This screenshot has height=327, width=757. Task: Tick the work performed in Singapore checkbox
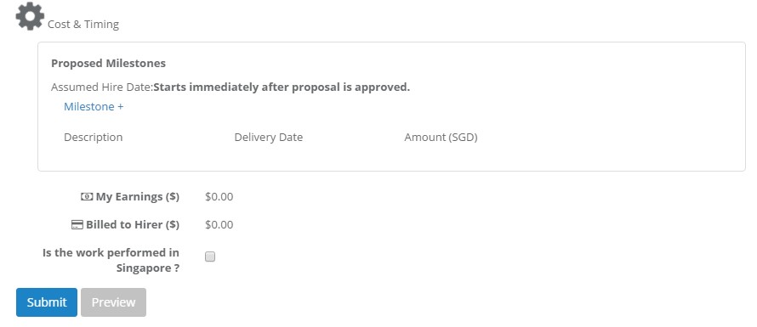click(210, 257)
